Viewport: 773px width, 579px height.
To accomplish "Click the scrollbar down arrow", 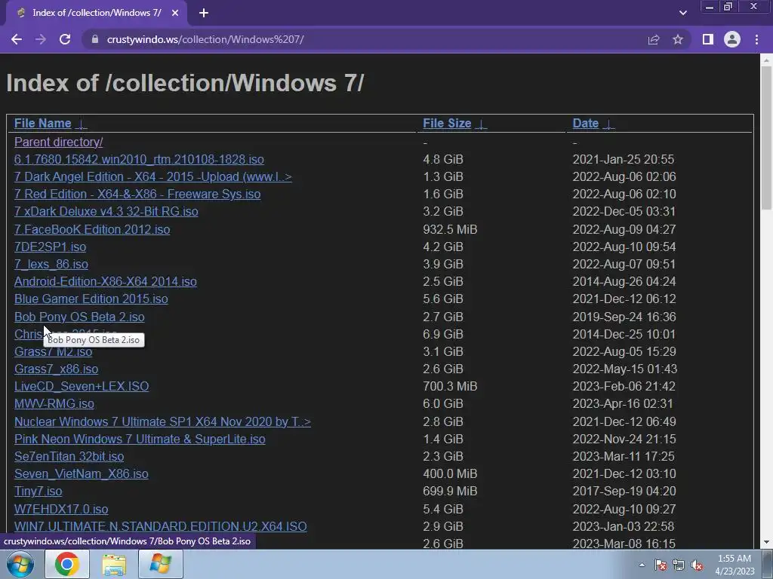I will [766, 543].
